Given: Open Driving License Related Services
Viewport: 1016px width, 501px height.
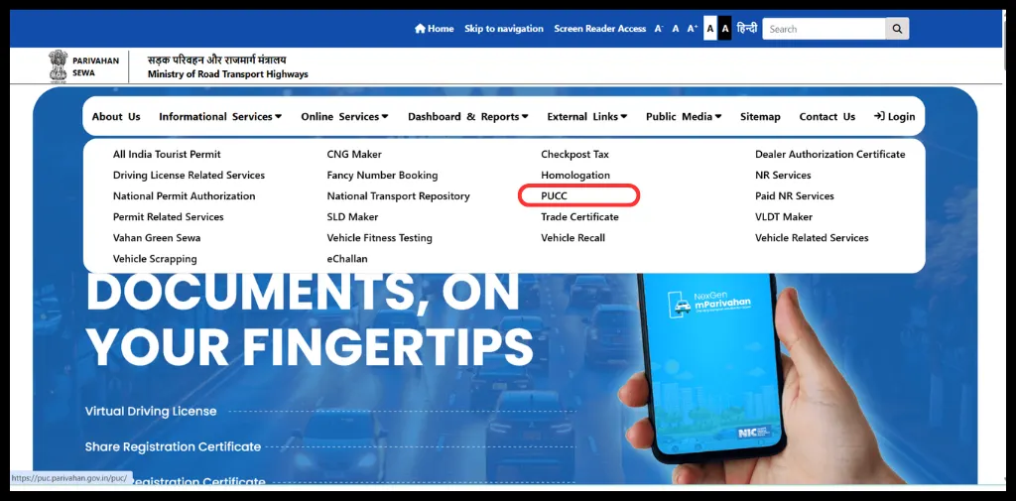Looking at the screenshot, I should pos(189,176).
